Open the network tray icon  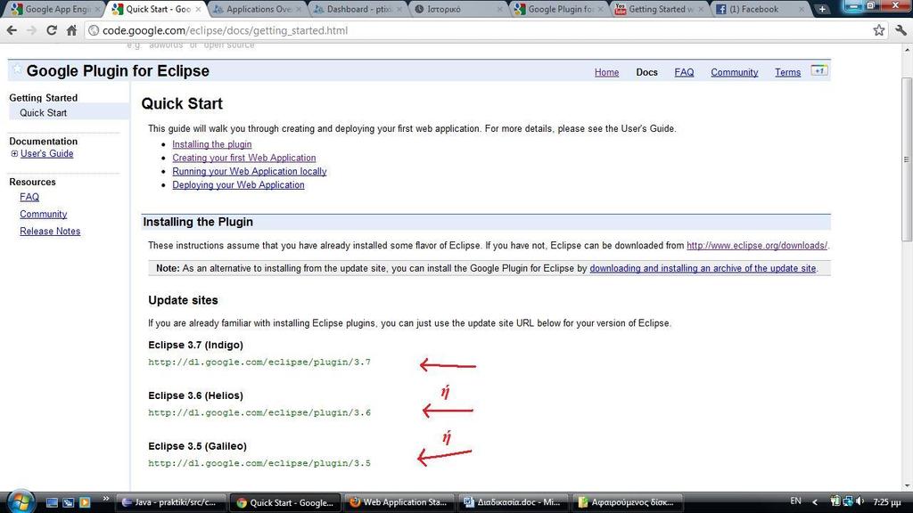tap(848, 501)
